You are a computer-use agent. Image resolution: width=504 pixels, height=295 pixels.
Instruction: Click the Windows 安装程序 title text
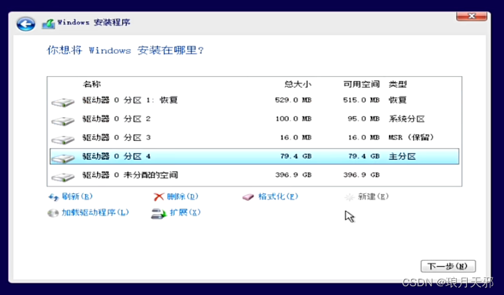point(94,22)
